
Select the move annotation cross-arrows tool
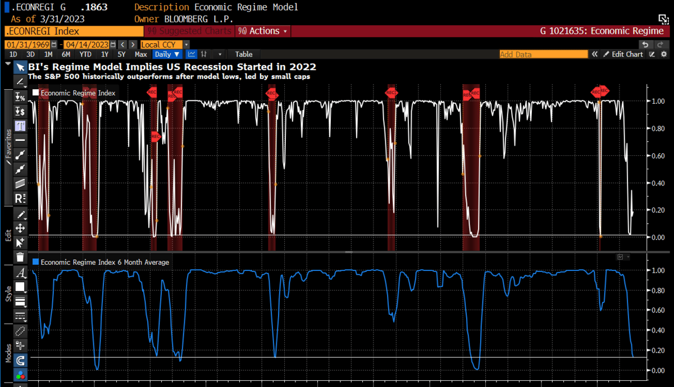(20, 228)
